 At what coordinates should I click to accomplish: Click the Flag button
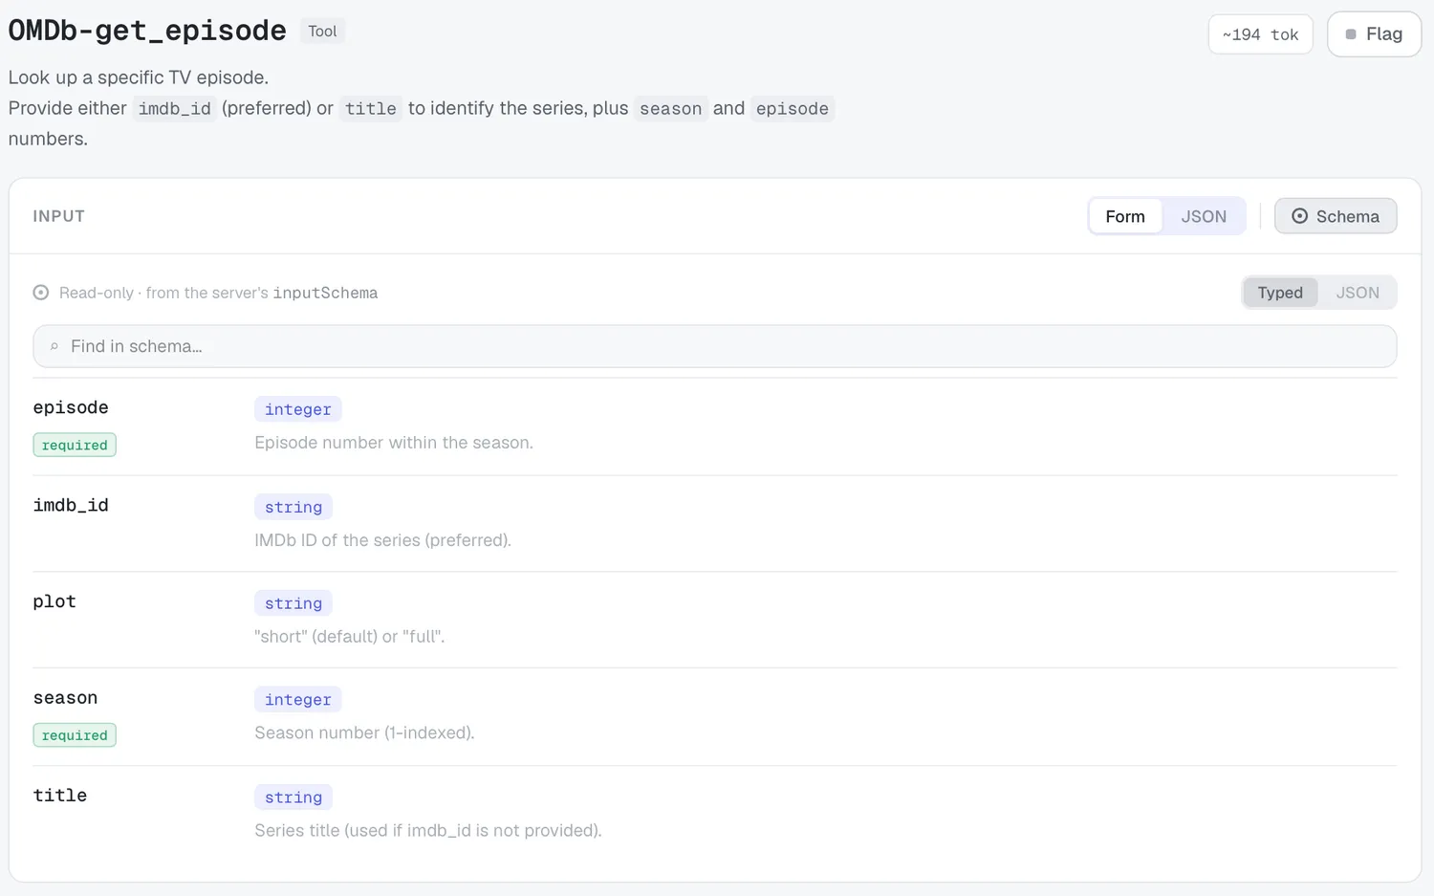1374,34
